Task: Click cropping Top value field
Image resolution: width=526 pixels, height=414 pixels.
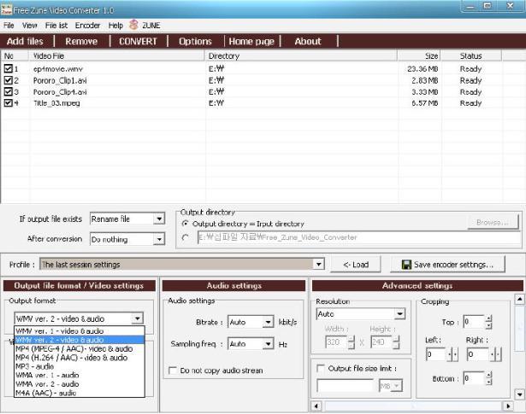Action: [x=474, y=322]
